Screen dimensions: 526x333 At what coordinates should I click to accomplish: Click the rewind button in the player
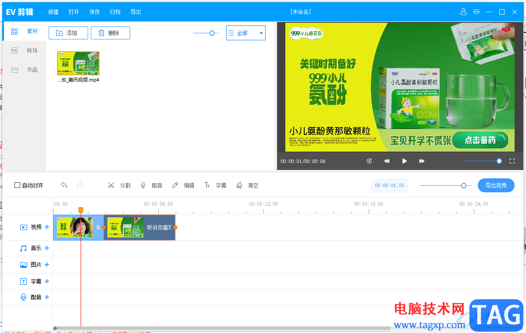coord(387,161)
